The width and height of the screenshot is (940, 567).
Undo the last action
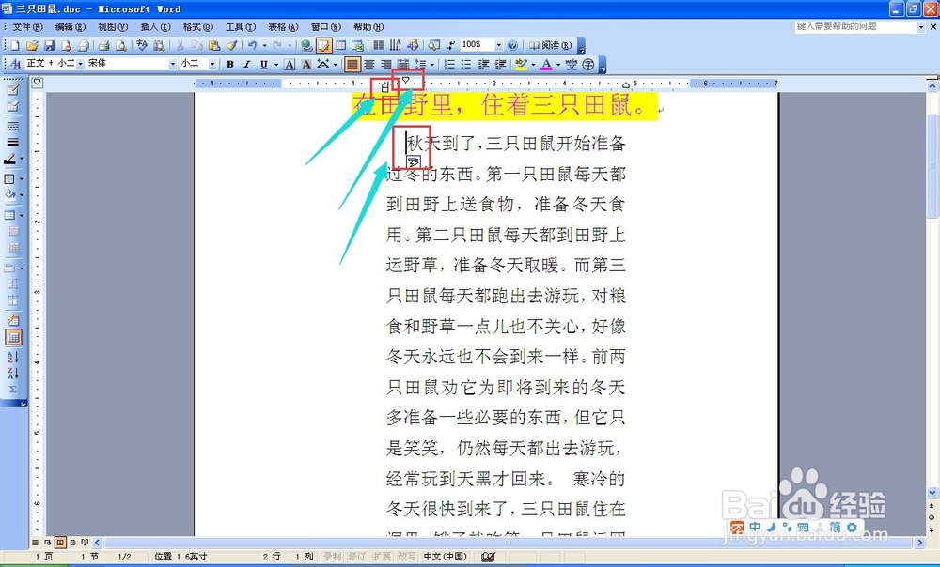pos(252,45)
